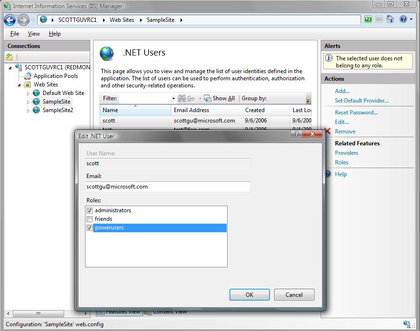Click the stop icon next to refresh

(x=379, y=19)
